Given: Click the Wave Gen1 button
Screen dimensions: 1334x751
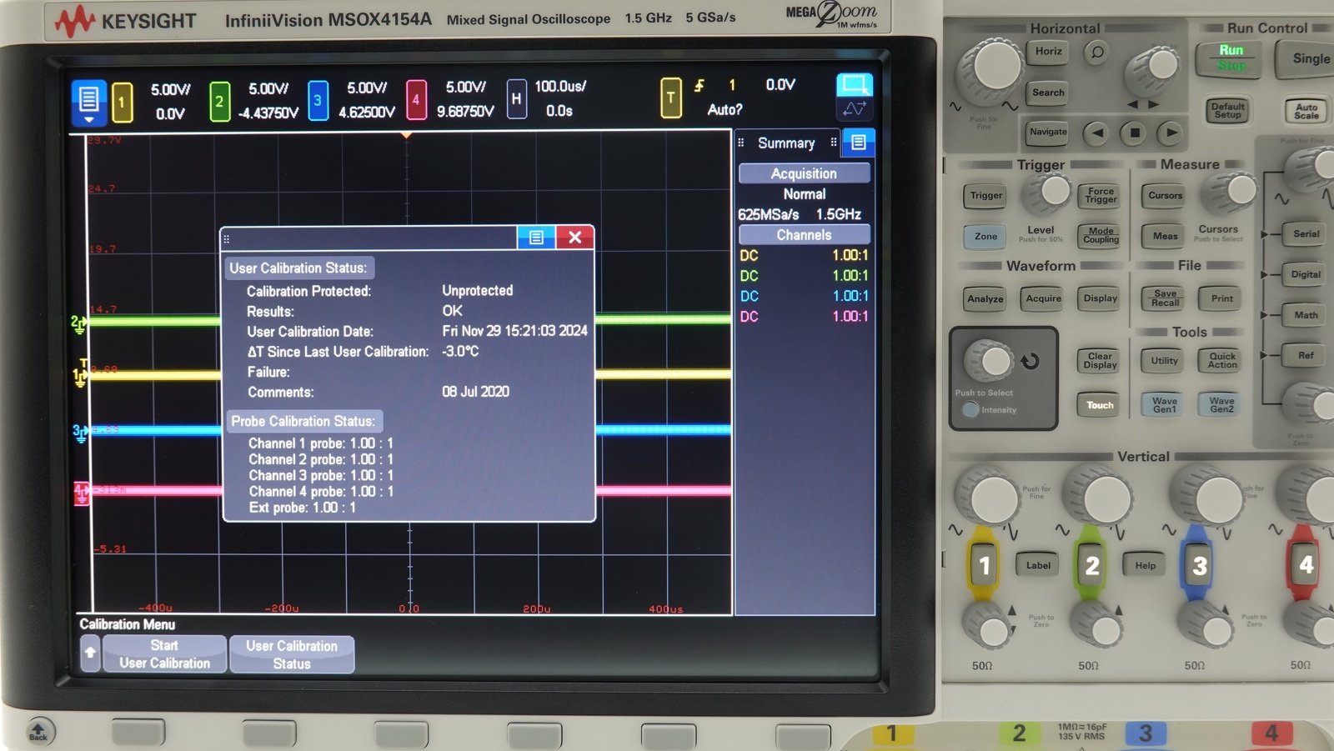Looking at the screenshot, I should (1165, 405).
